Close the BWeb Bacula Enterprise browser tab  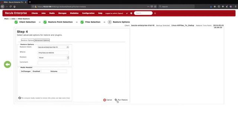(x=26, y=2)
